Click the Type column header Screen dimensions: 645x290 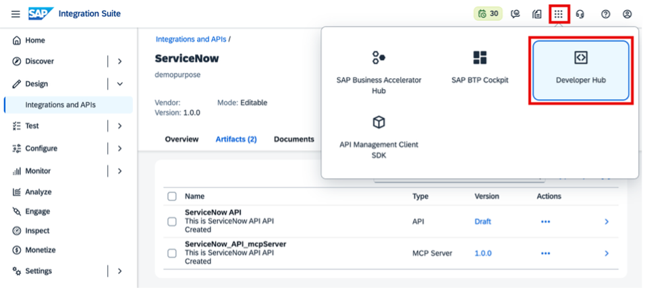pos(420,197)
